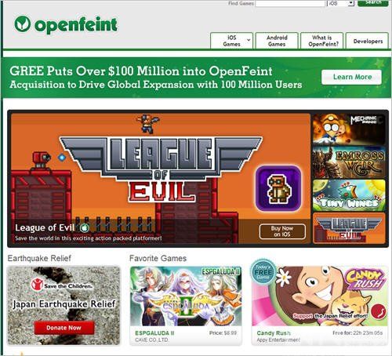The width and height of the screenshot is (392, 356).
Task: Go to the Developers tab
Action: [x=368, y=41]
